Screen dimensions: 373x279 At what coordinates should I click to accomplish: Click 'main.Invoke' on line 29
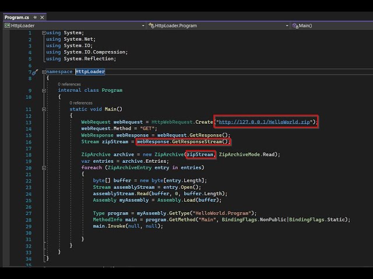click(x=109, y=226)
